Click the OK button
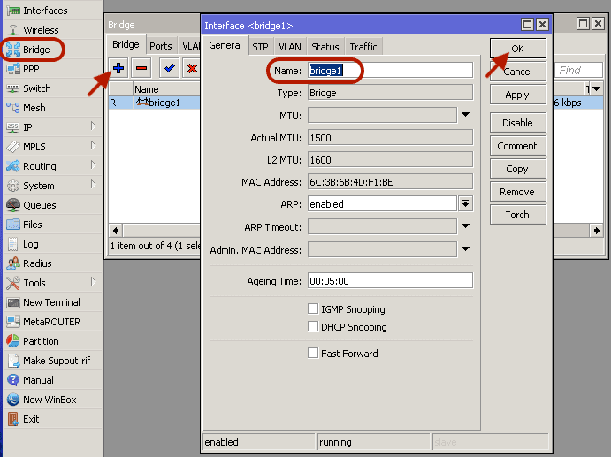Viewport: 611px width, 457px height. click(x=518, y=49)
